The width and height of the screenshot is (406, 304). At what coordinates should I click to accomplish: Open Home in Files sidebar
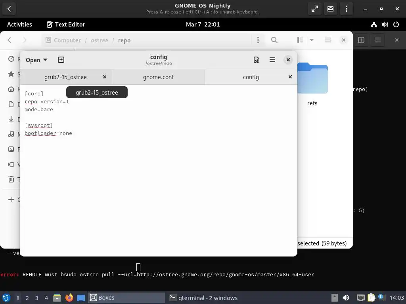click(x=11, y=89)
